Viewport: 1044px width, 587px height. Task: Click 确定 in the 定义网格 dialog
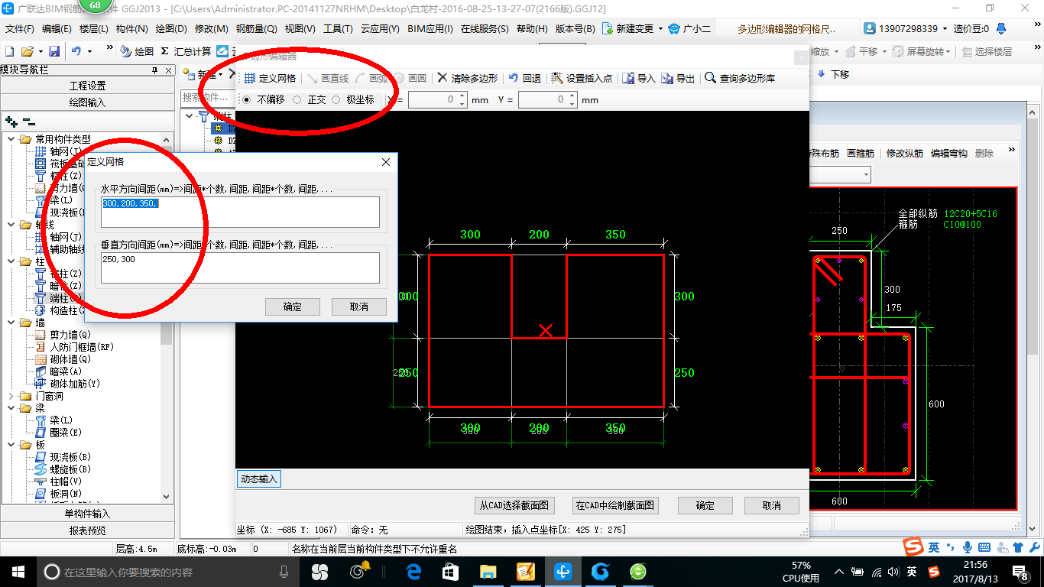293,306
